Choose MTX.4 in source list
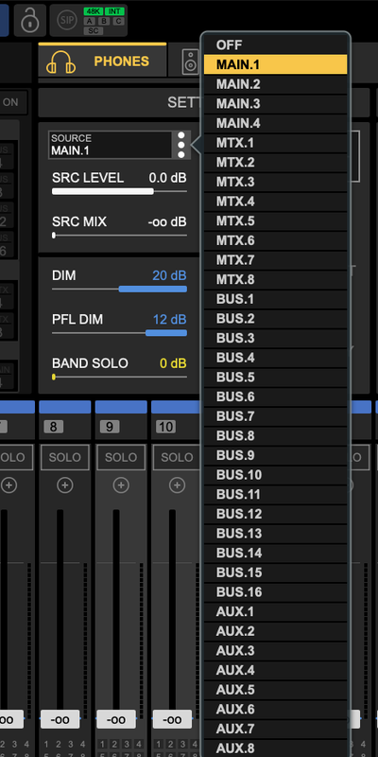Viewport: 378px width, 757px height. click(275, 202)
